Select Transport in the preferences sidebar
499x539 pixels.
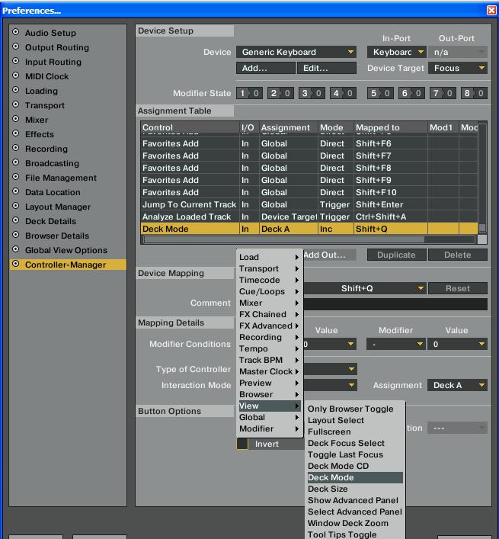pos(45,105)
